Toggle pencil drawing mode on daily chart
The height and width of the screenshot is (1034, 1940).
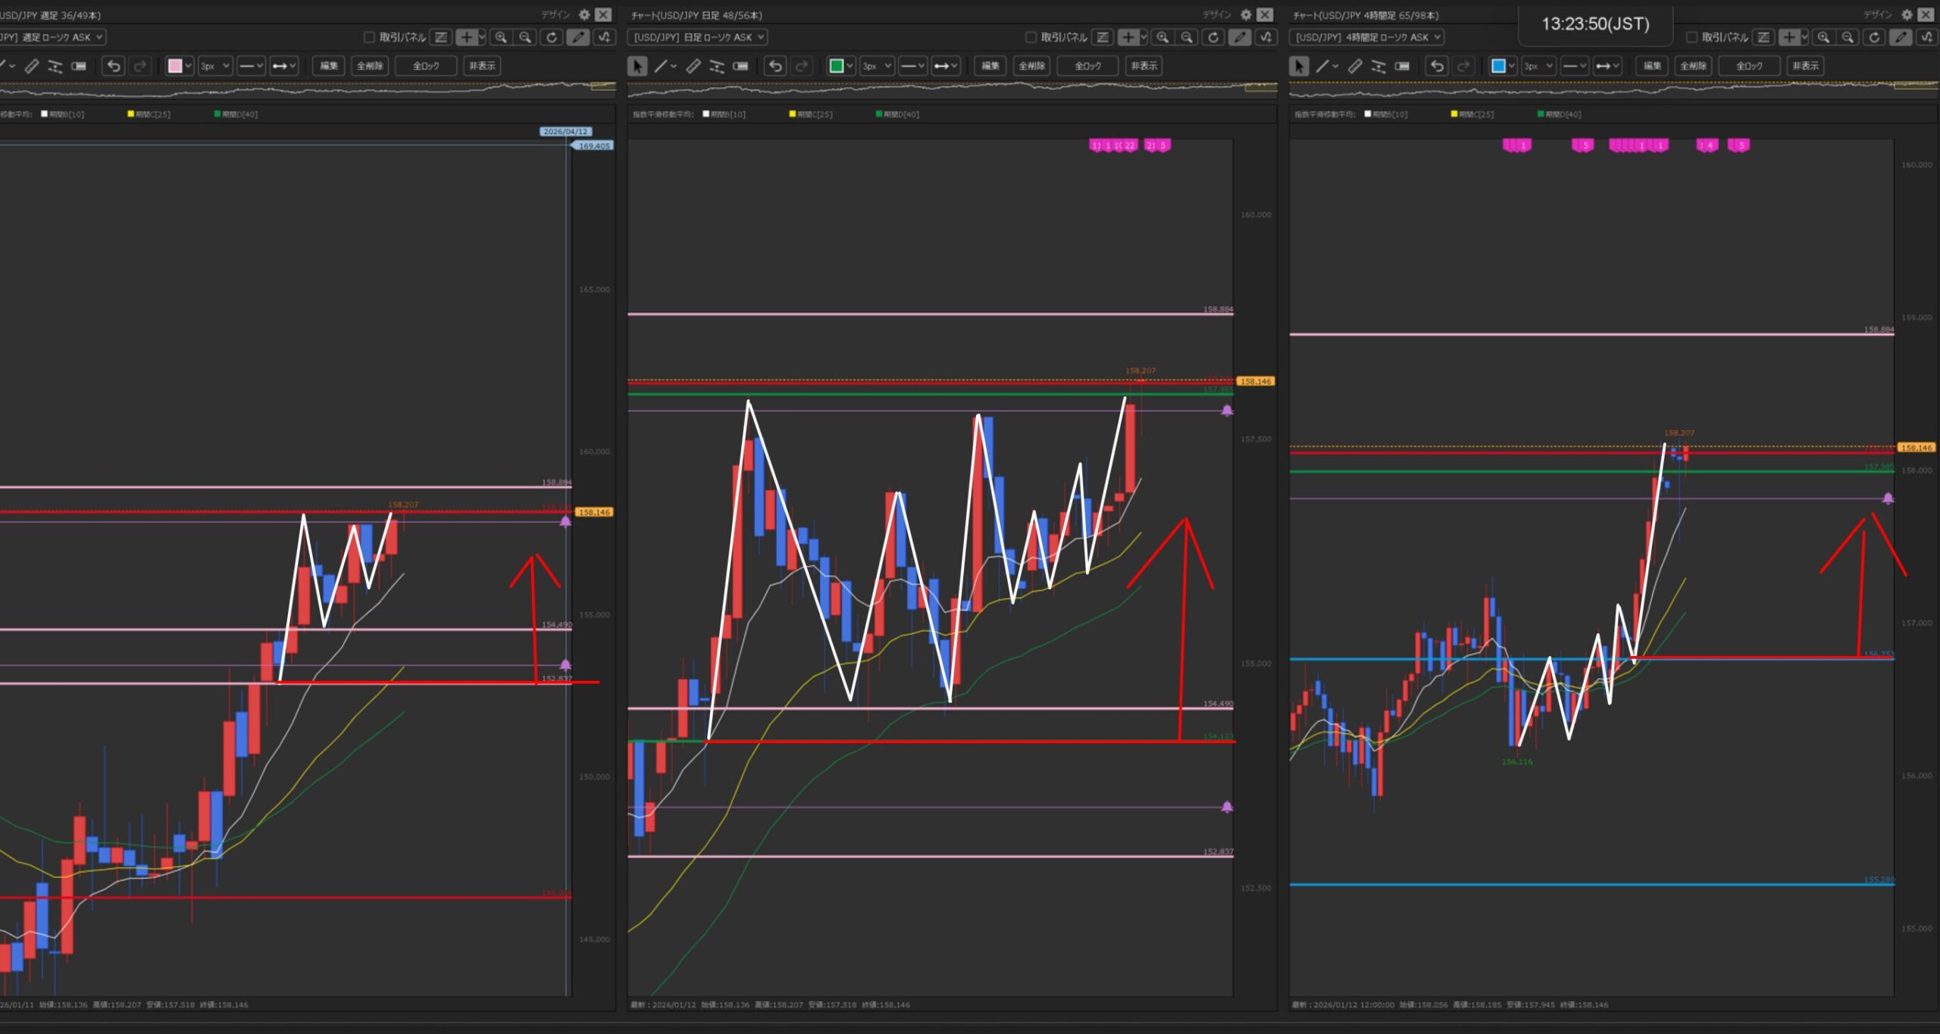[x=1239, y=37]
